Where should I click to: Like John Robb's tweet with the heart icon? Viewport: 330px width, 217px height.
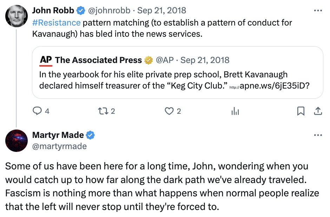coord(170,111)
